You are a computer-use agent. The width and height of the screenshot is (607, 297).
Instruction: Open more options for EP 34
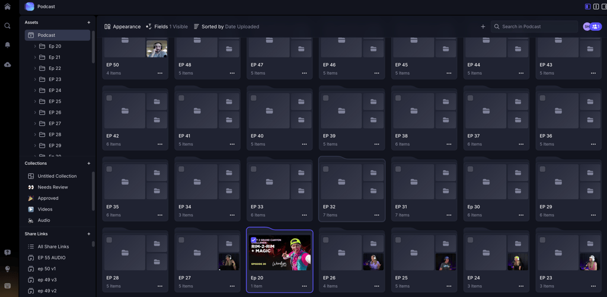coord(232,215)
